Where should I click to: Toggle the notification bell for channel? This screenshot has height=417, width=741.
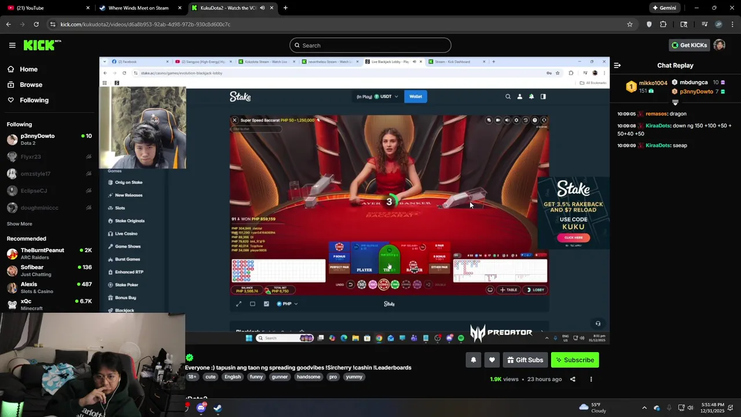point(474,360)
